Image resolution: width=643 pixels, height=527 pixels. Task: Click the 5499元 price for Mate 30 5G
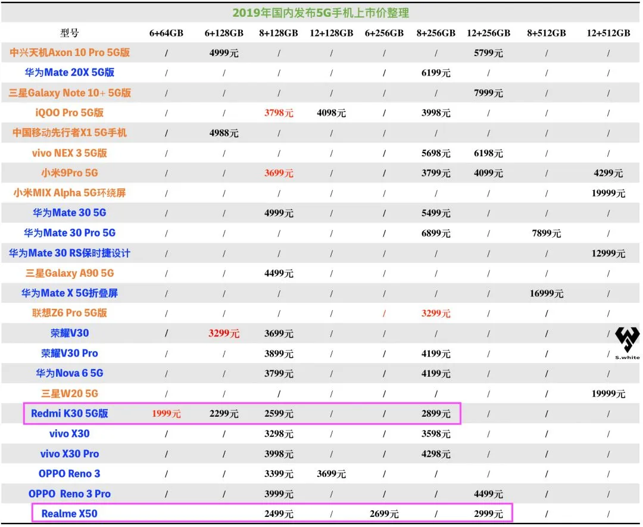(436, 213)
